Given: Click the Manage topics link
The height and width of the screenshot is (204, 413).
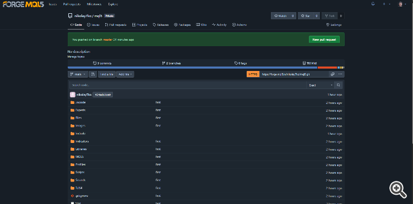Looking at the screenshot, I should coord(76,57).
